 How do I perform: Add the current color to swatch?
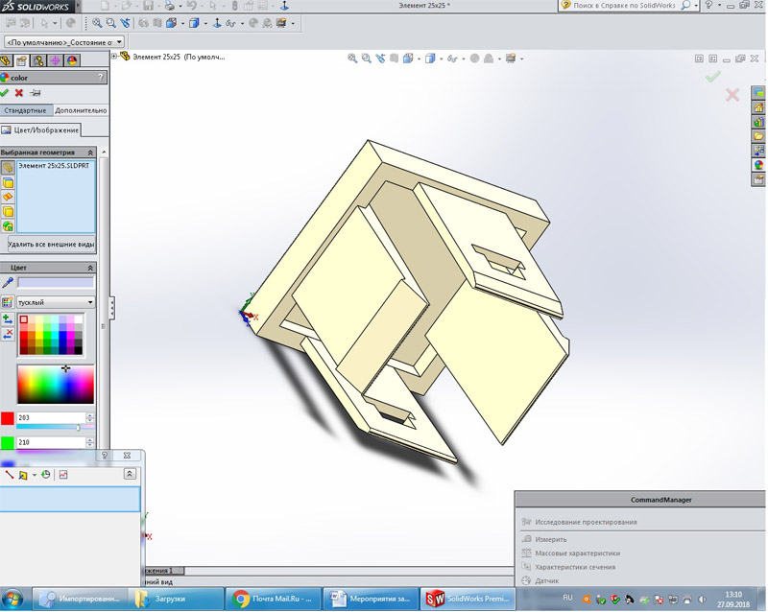[8, 319]
